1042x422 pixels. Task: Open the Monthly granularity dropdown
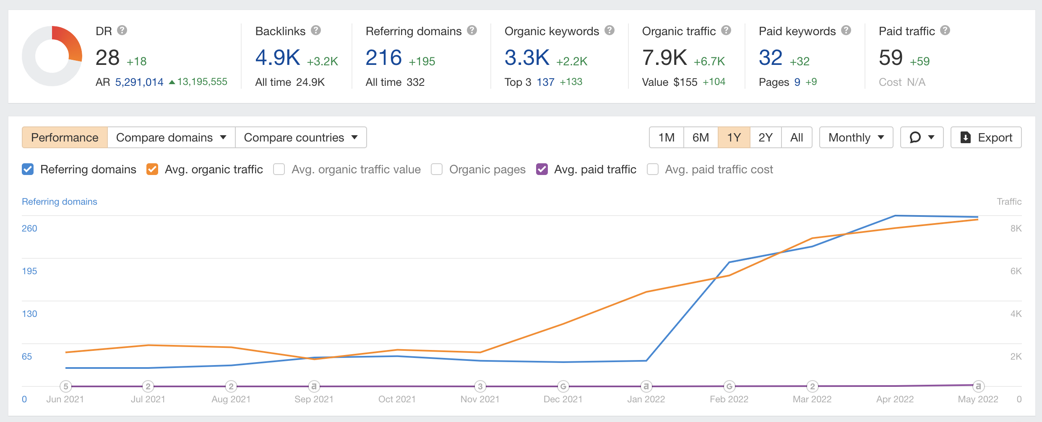click(x=856, y=137)
